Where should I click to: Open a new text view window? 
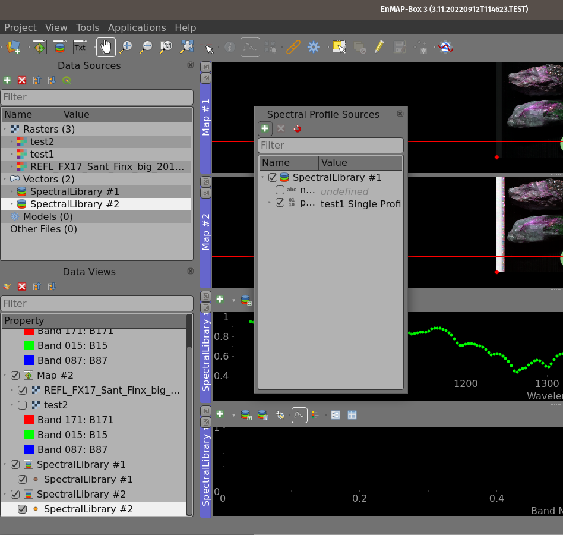point(80,47)
